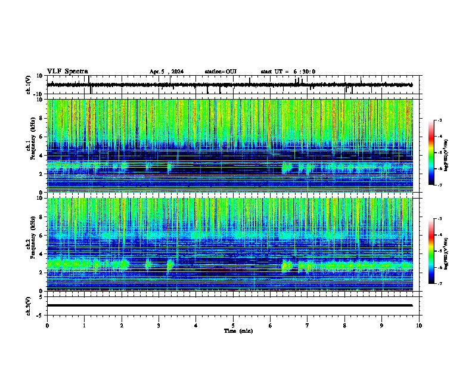
Task: Click the upper PSD color scale bar
Action: coord(431,153)
